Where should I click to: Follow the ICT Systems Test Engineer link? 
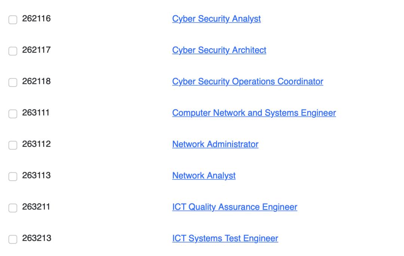point(225,238)
